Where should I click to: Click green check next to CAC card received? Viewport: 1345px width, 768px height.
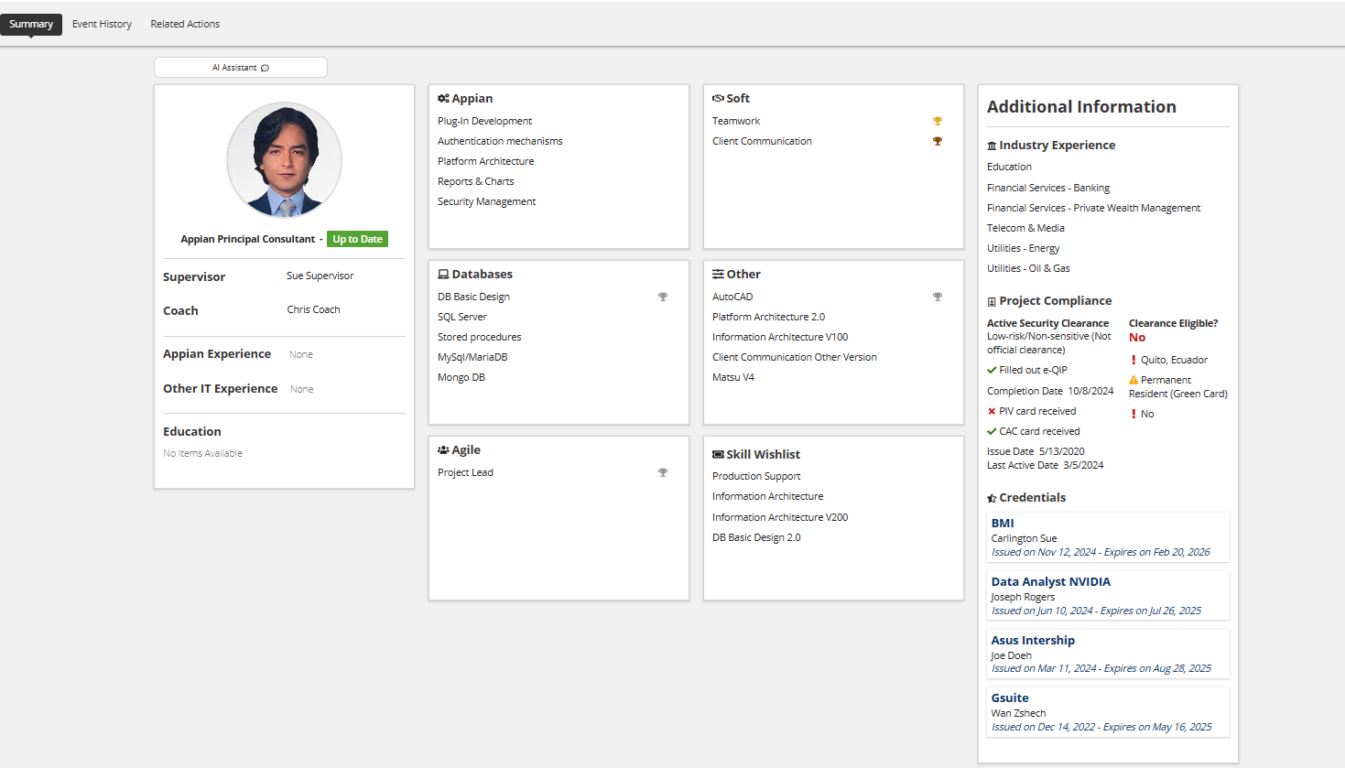click(992, 431)
